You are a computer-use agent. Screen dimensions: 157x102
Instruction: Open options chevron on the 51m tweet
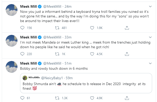click(150, 64)
